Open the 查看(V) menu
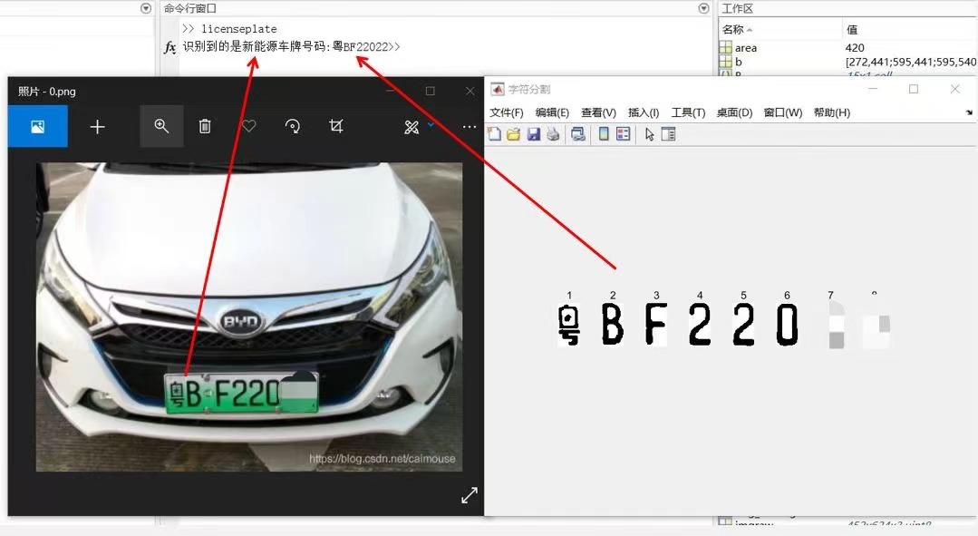Image resolution: width=978 pixels, height=536 pixels. click(x=599, y=112)
